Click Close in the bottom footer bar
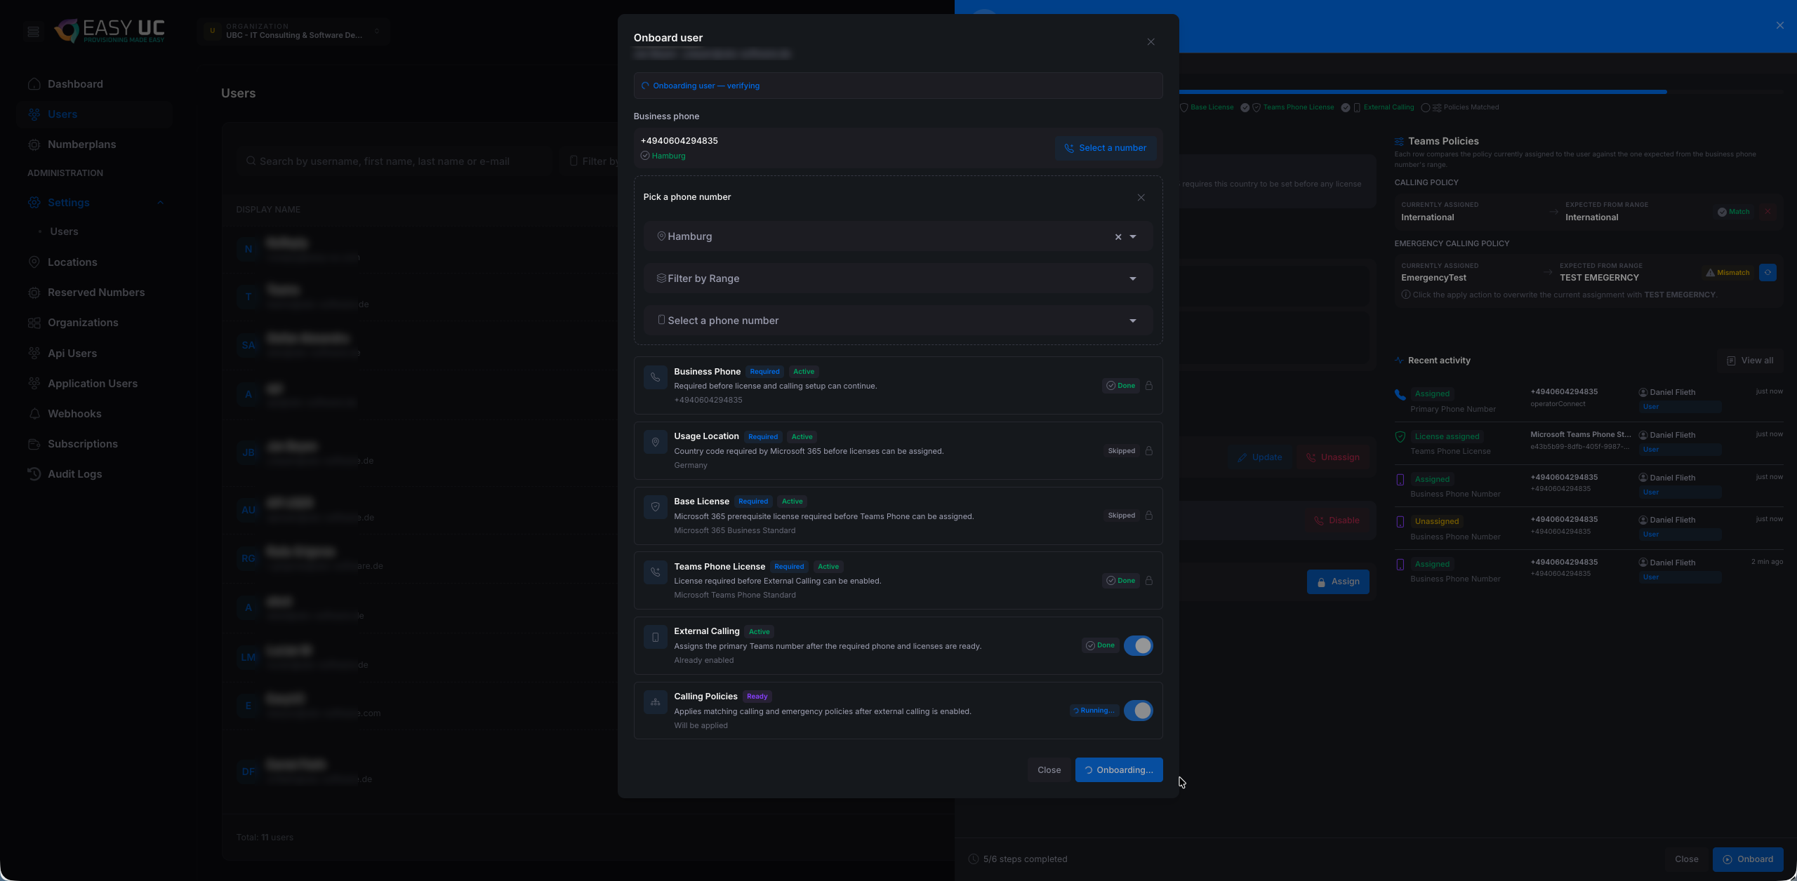This screenshot has width=1797, height=881. click(1686, 859)
